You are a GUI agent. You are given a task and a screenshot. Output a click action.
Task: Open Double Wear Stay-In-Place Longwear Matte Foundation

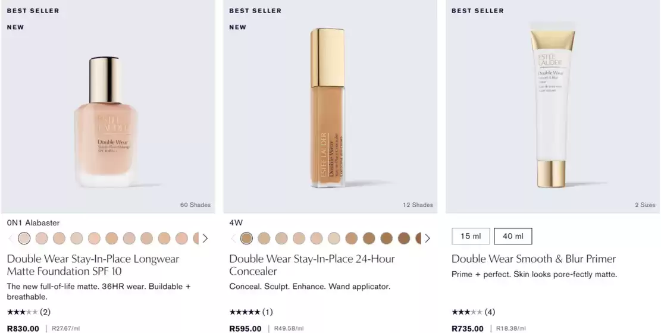point(93,265)
